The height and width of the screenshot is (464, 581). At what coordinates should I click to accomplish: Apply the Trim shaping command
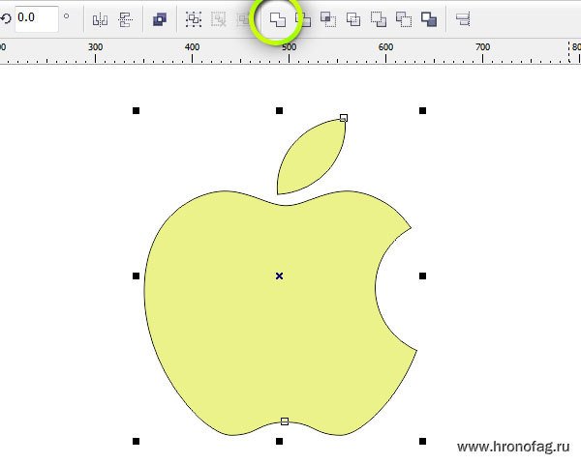coord(303,19)
